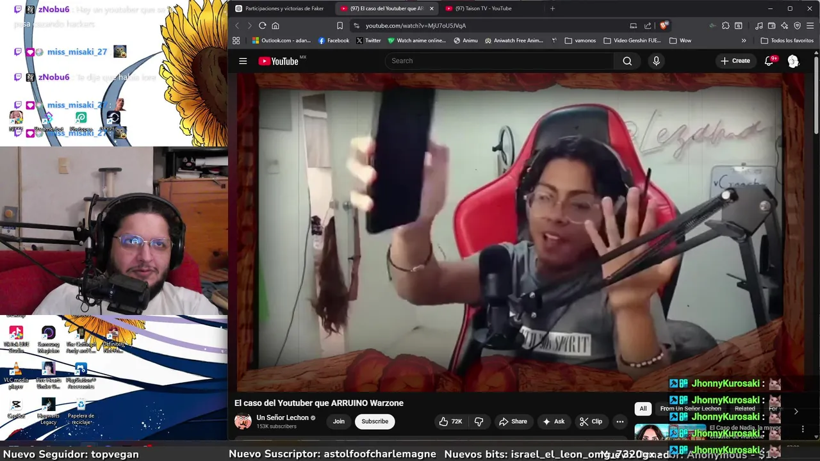Select the All filter chip
The height and width of the screenshot is (461, 820).
643,408
